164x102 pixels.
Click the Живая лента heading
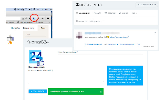tap(89, 5)
